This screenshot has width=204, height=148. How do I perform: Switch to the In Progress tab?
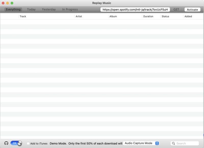(x=70, y=9)
